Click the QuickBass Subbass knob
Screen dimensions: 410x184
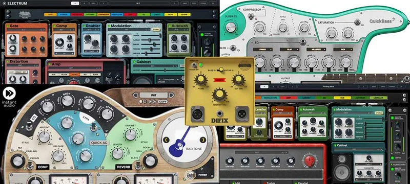tap(231, 27)
